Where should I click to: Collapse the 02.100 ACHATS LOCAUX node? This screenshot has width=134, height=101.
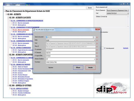(x=8, y=18)
